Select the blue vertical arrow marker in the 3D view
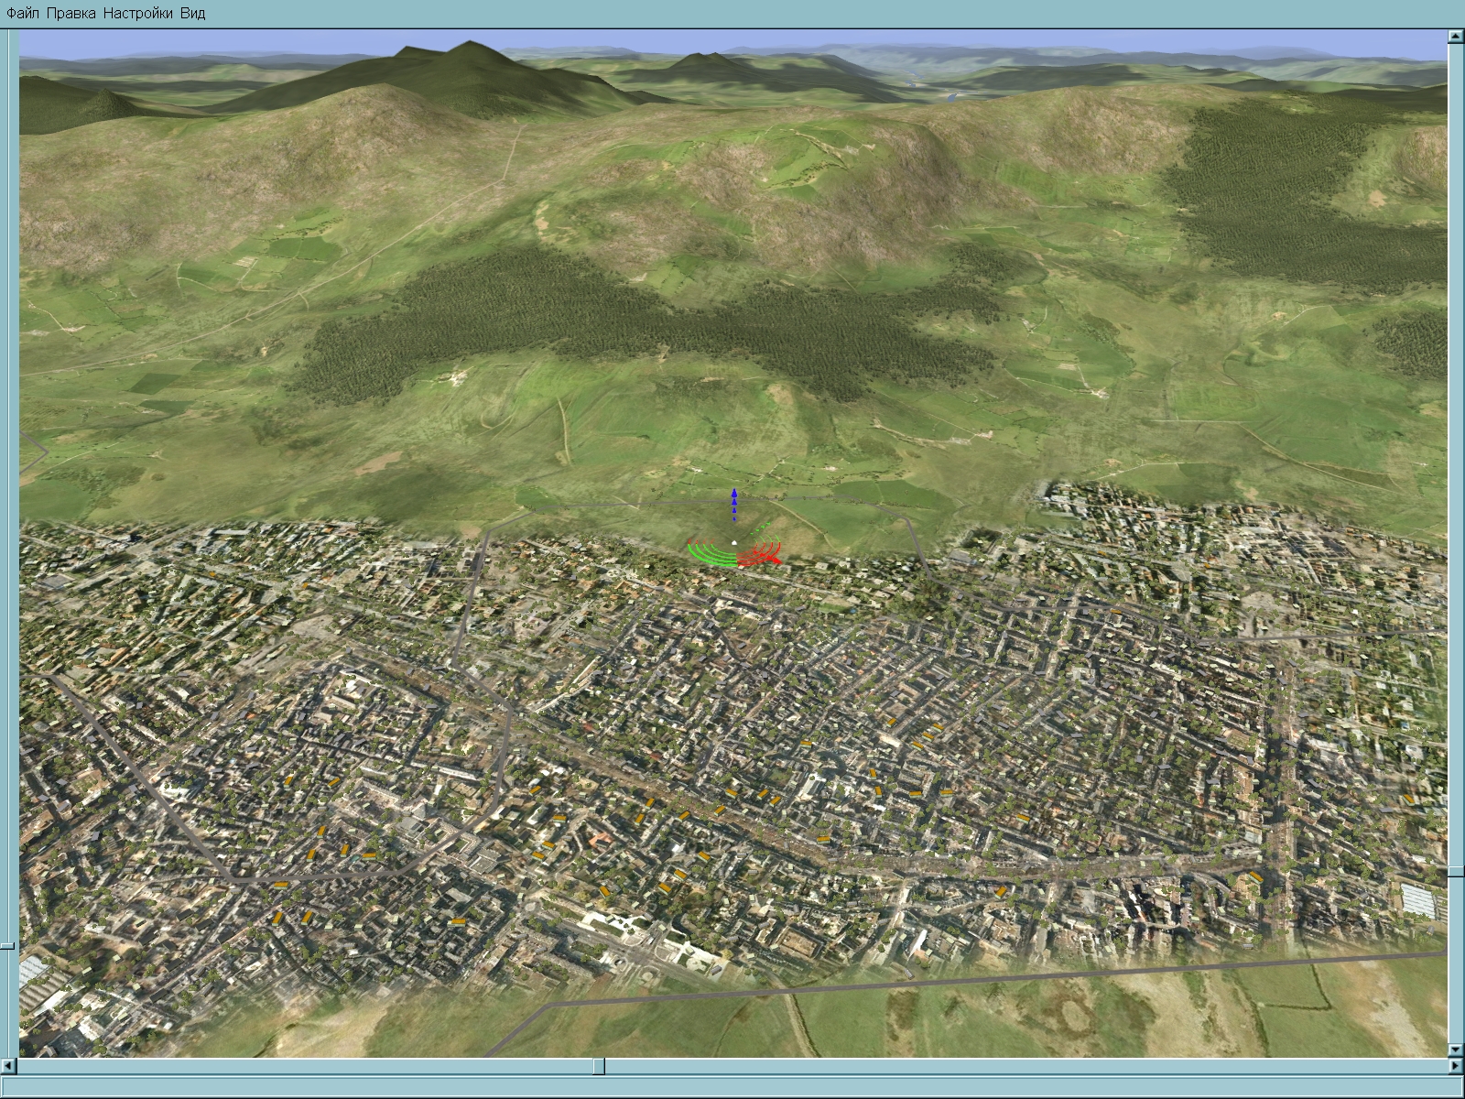 point(733,505)
